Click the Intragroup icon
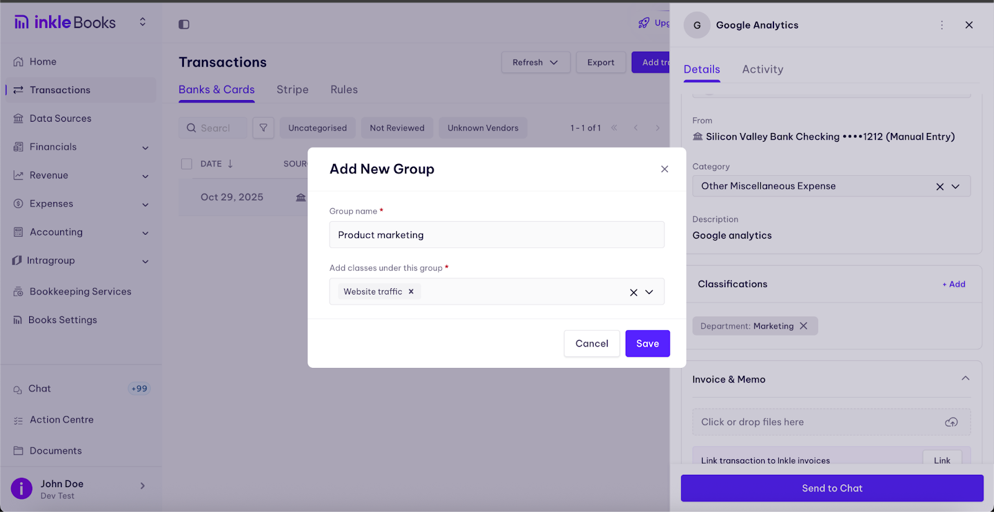 click(17, 260)
